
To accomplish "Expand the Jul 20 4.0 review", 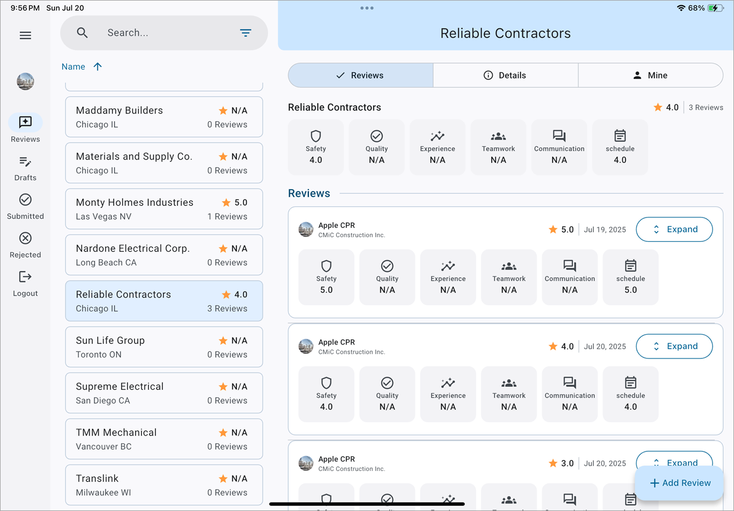I will point(674,346).
